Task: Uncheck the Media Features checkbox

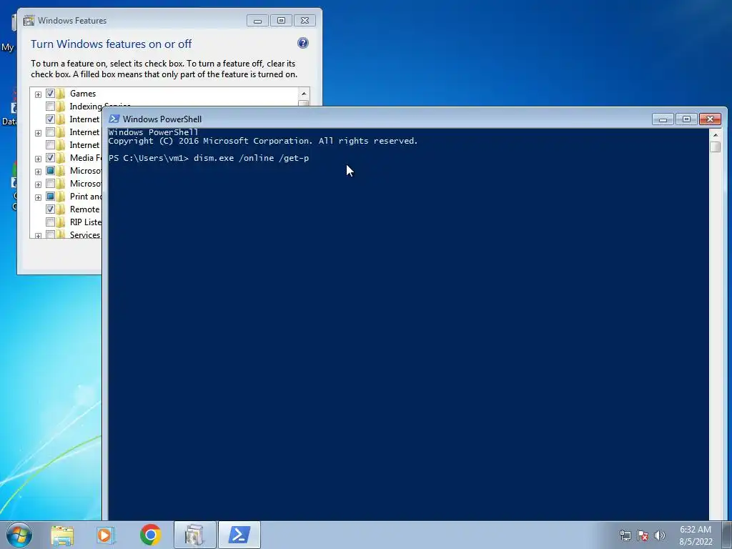Action: pos(51,158)
